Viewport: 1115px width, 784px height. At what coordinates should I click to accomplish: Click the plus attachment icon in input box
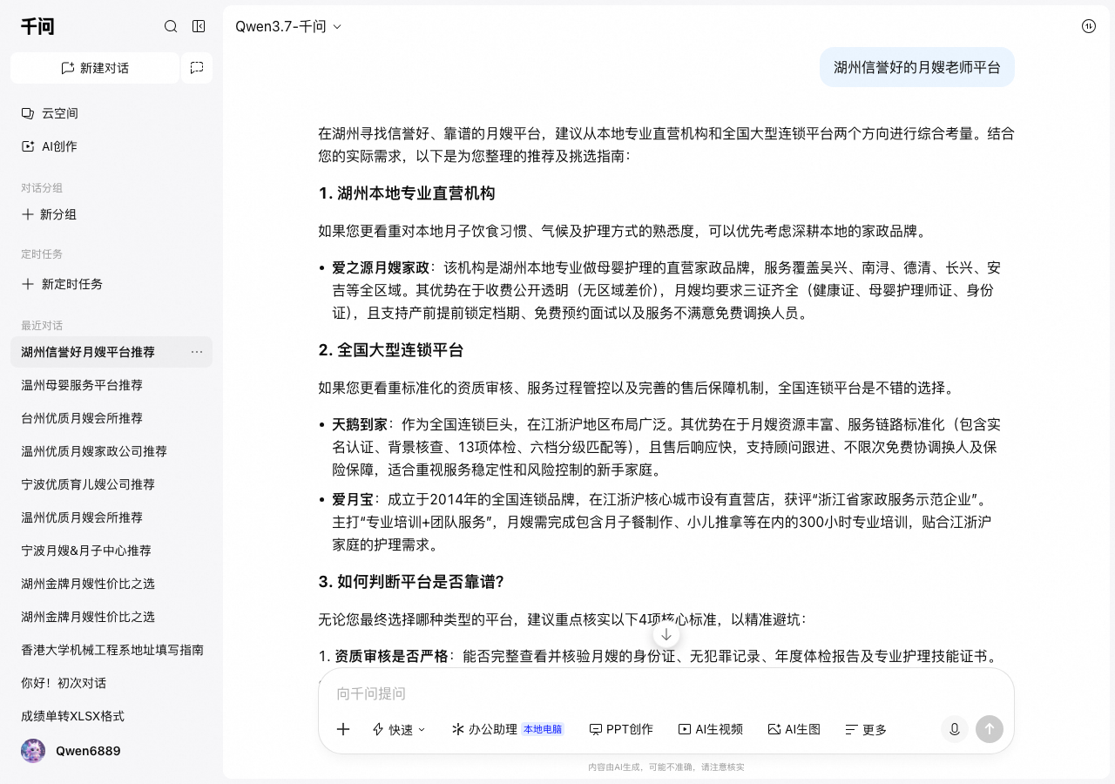pyautogui.click(x=343, y=729)
